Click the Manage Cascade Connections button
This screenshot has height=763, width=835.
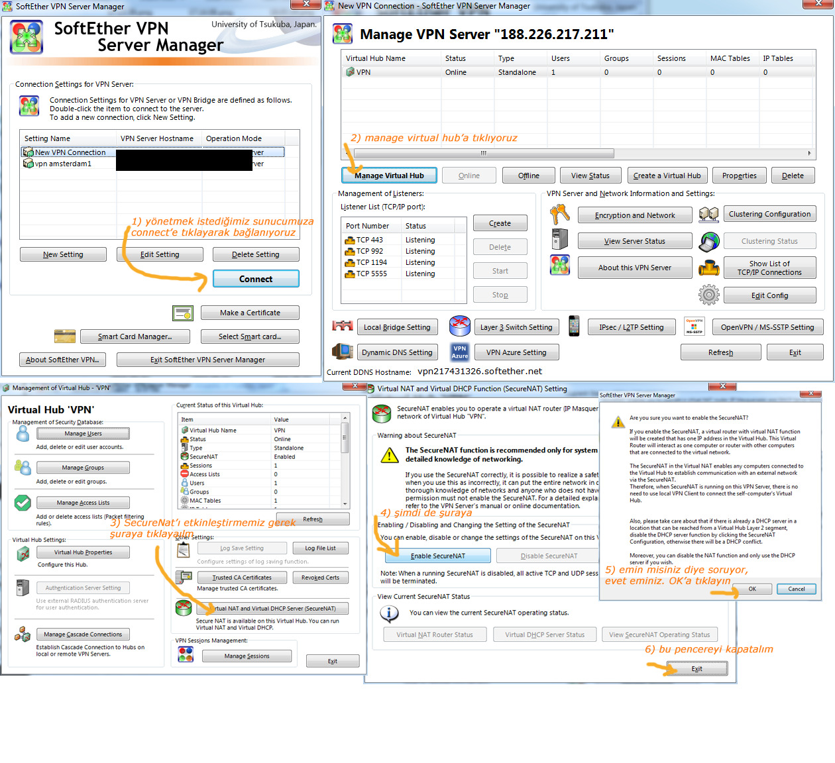83,634
